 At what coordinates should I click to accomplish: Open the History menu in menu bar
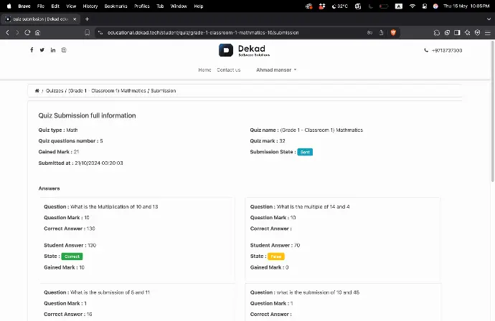[x=90, y=6]
